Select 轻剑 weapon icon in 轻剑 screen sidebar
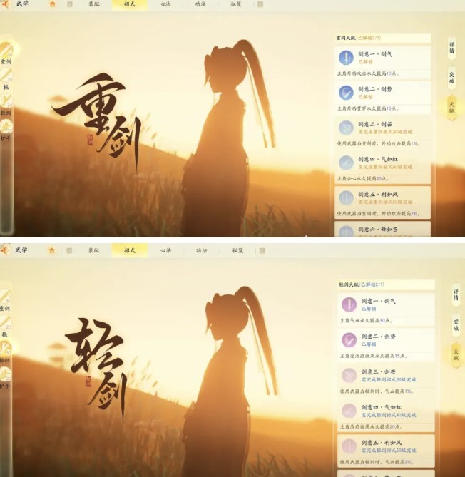Viewport: 465px width, 477px height. 6,349
